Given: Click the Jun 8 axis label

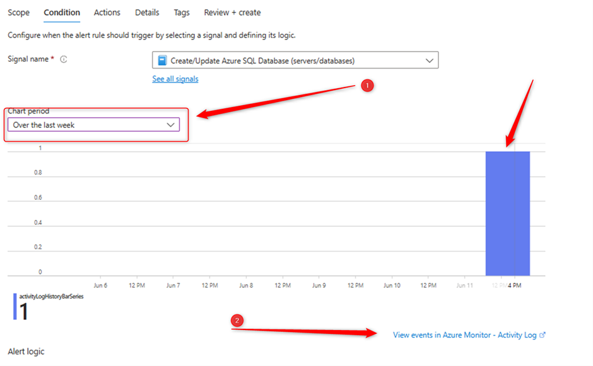Looking at the screenshot, I should pos(246,285).
